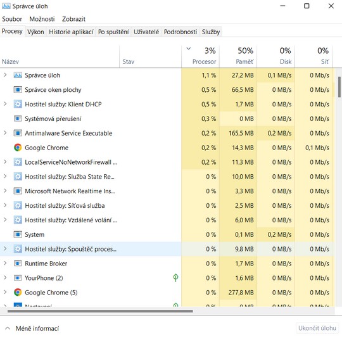
Task: Expand the Síťová služba service host
Action: pyautogui.click(x=5, y=205)
